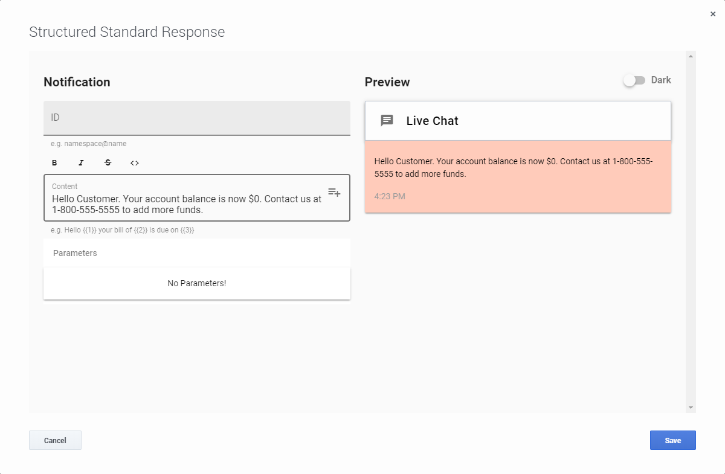725x474 pixels.
Task: Enable the Dark preview toggle
Action: [634, 80]
